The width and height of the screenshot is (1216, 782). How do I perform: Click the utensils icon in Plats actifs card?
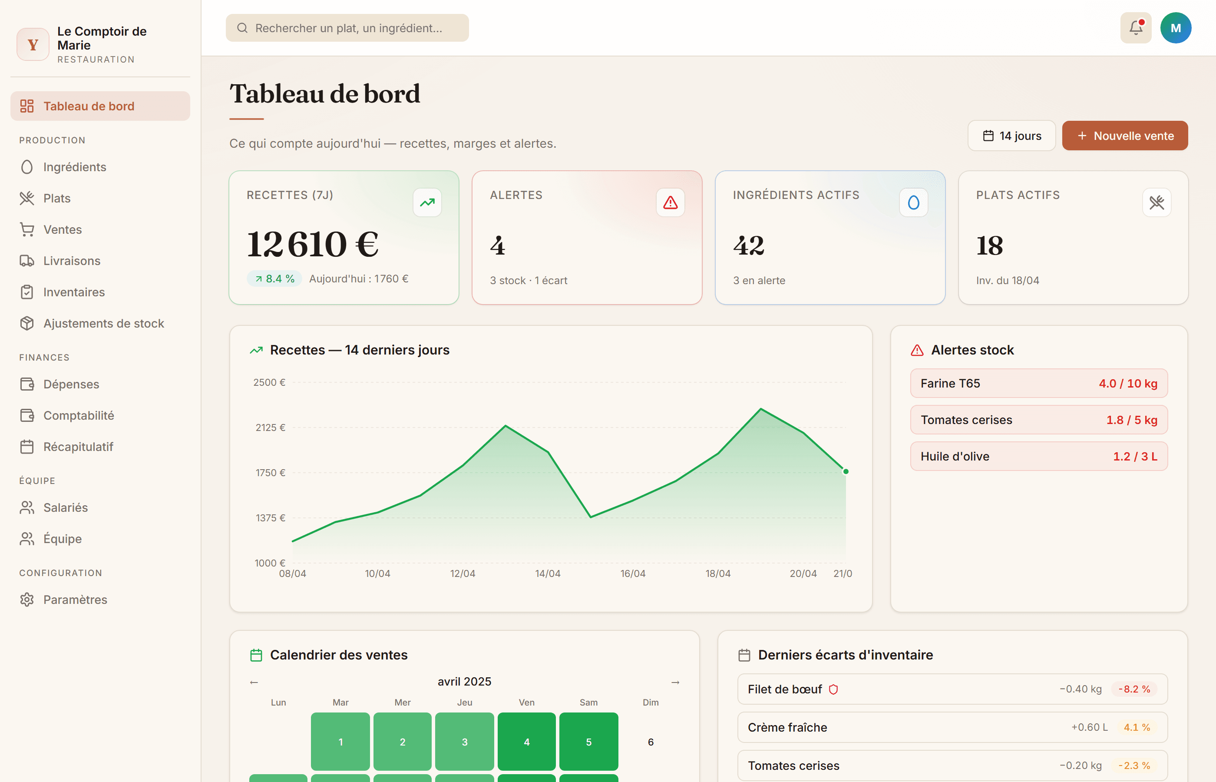(1156, 202)
